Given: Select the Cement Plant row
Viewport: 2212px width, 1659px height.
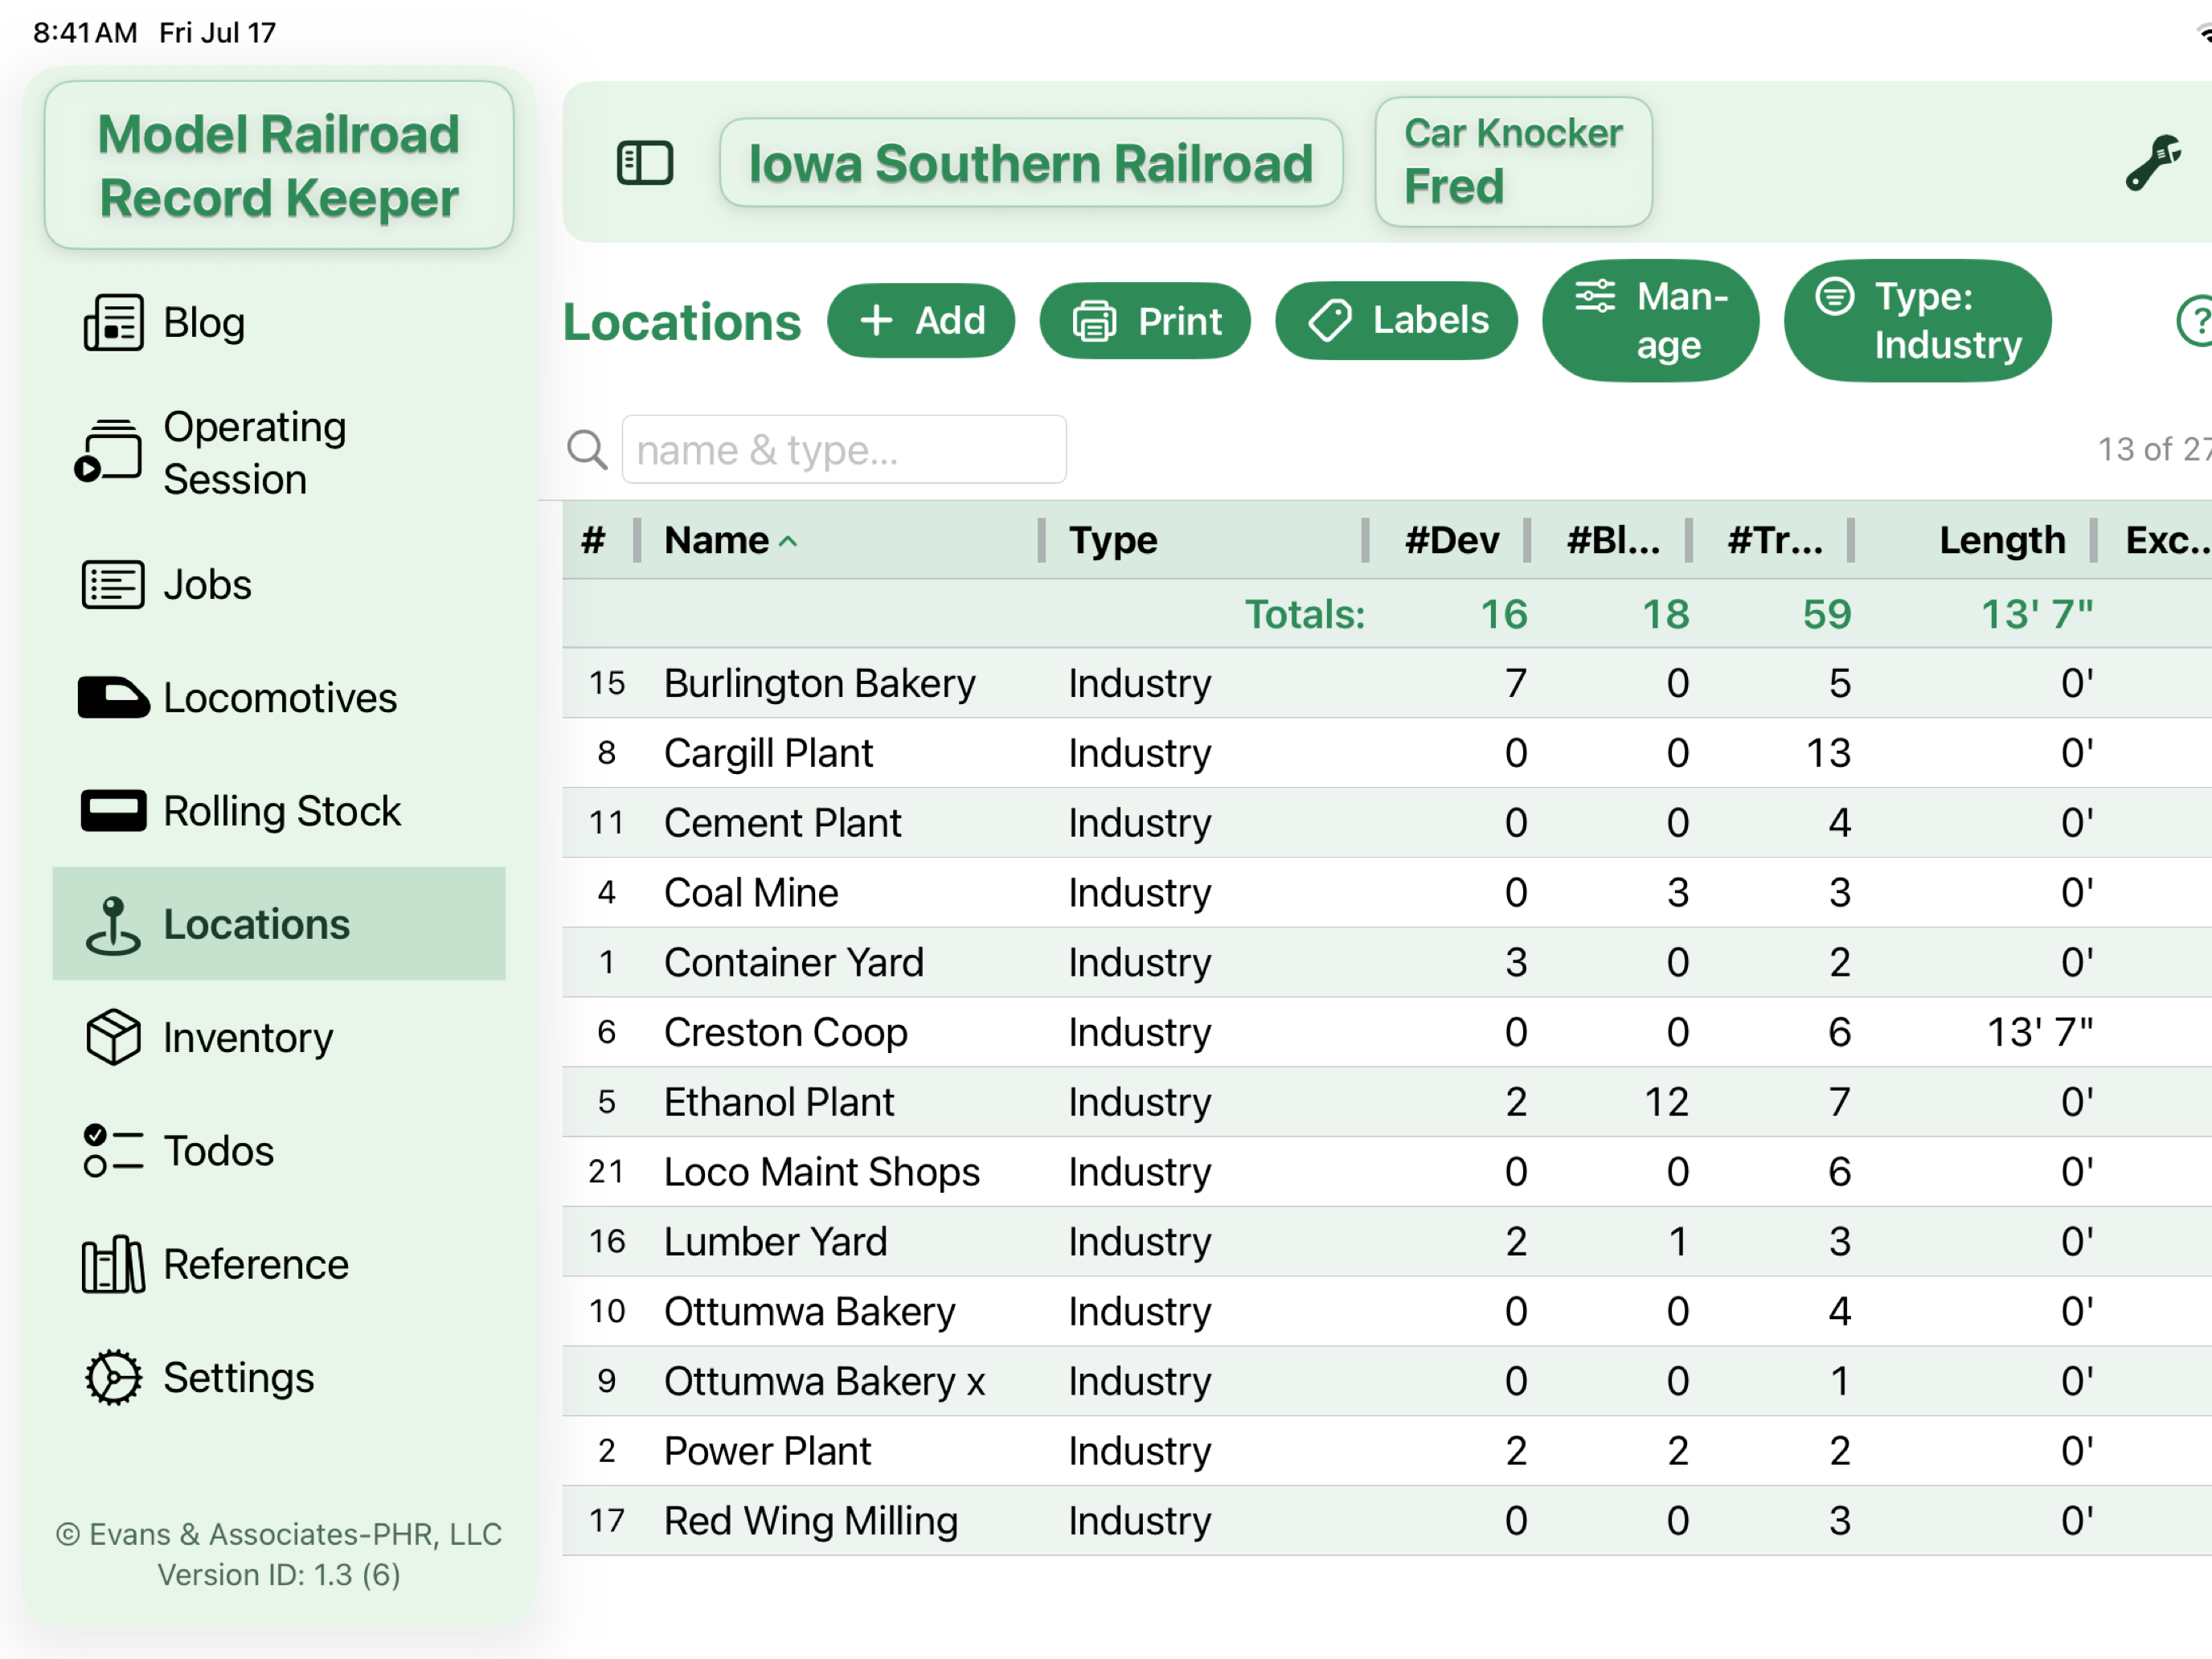Looking at the screenshot, I should point(1387,823).
